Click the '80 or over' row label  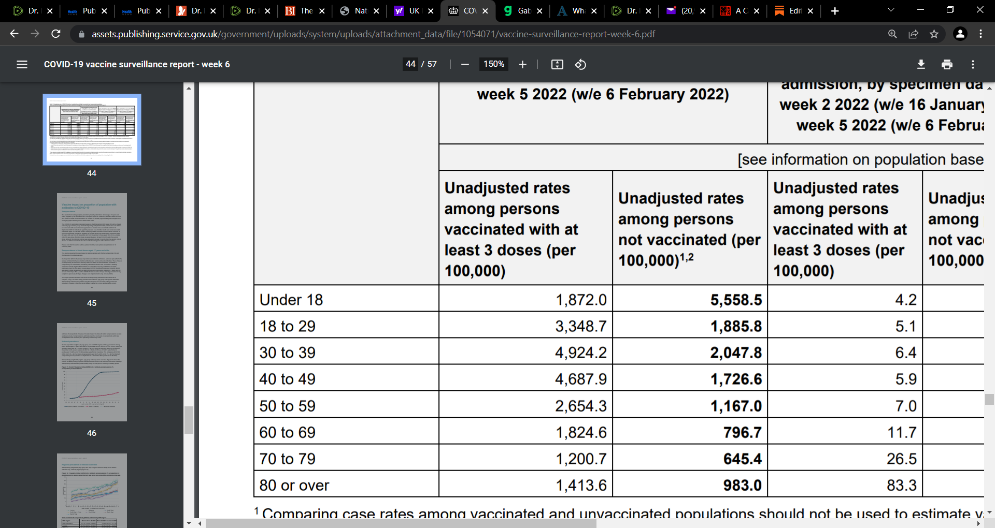(294, 485)
